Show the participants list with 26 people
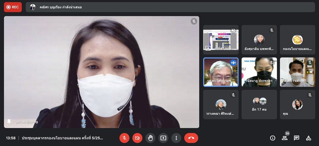Viewport: 319px width, 146px height. click(x=285, y=138)
